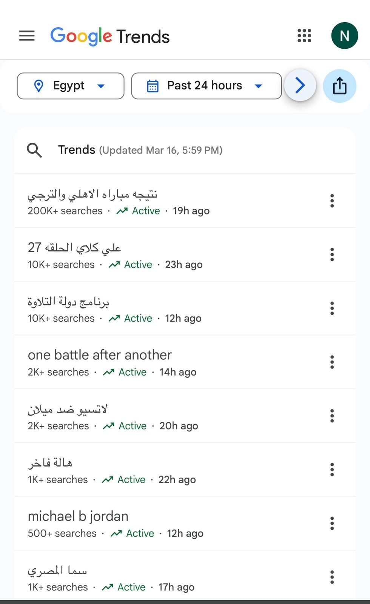Open the trend started 17h ago
Image resolution: width=370 pixels, height=604 pixels.
tap(57, 571)
